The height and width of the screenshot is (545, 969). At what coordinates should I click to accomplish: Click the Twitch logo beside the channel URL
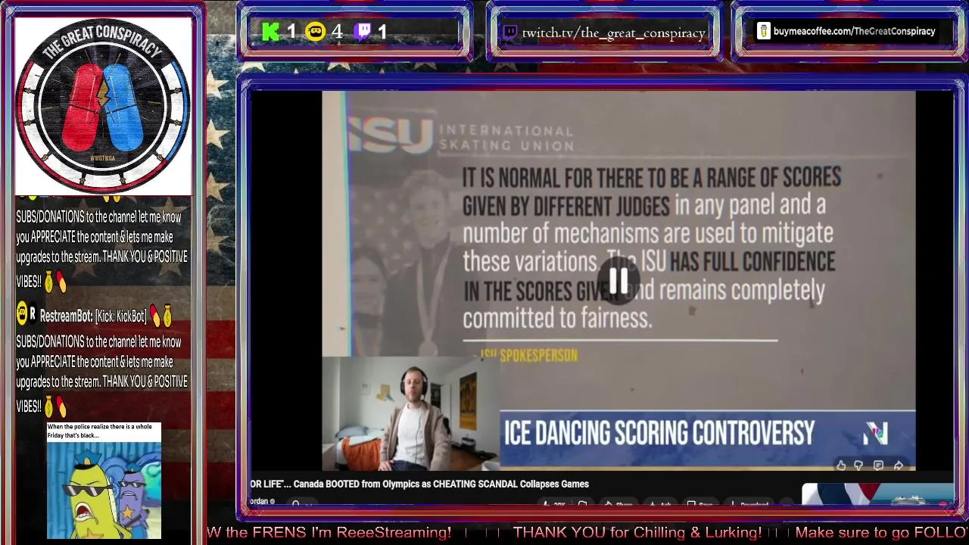coord(510,32)
